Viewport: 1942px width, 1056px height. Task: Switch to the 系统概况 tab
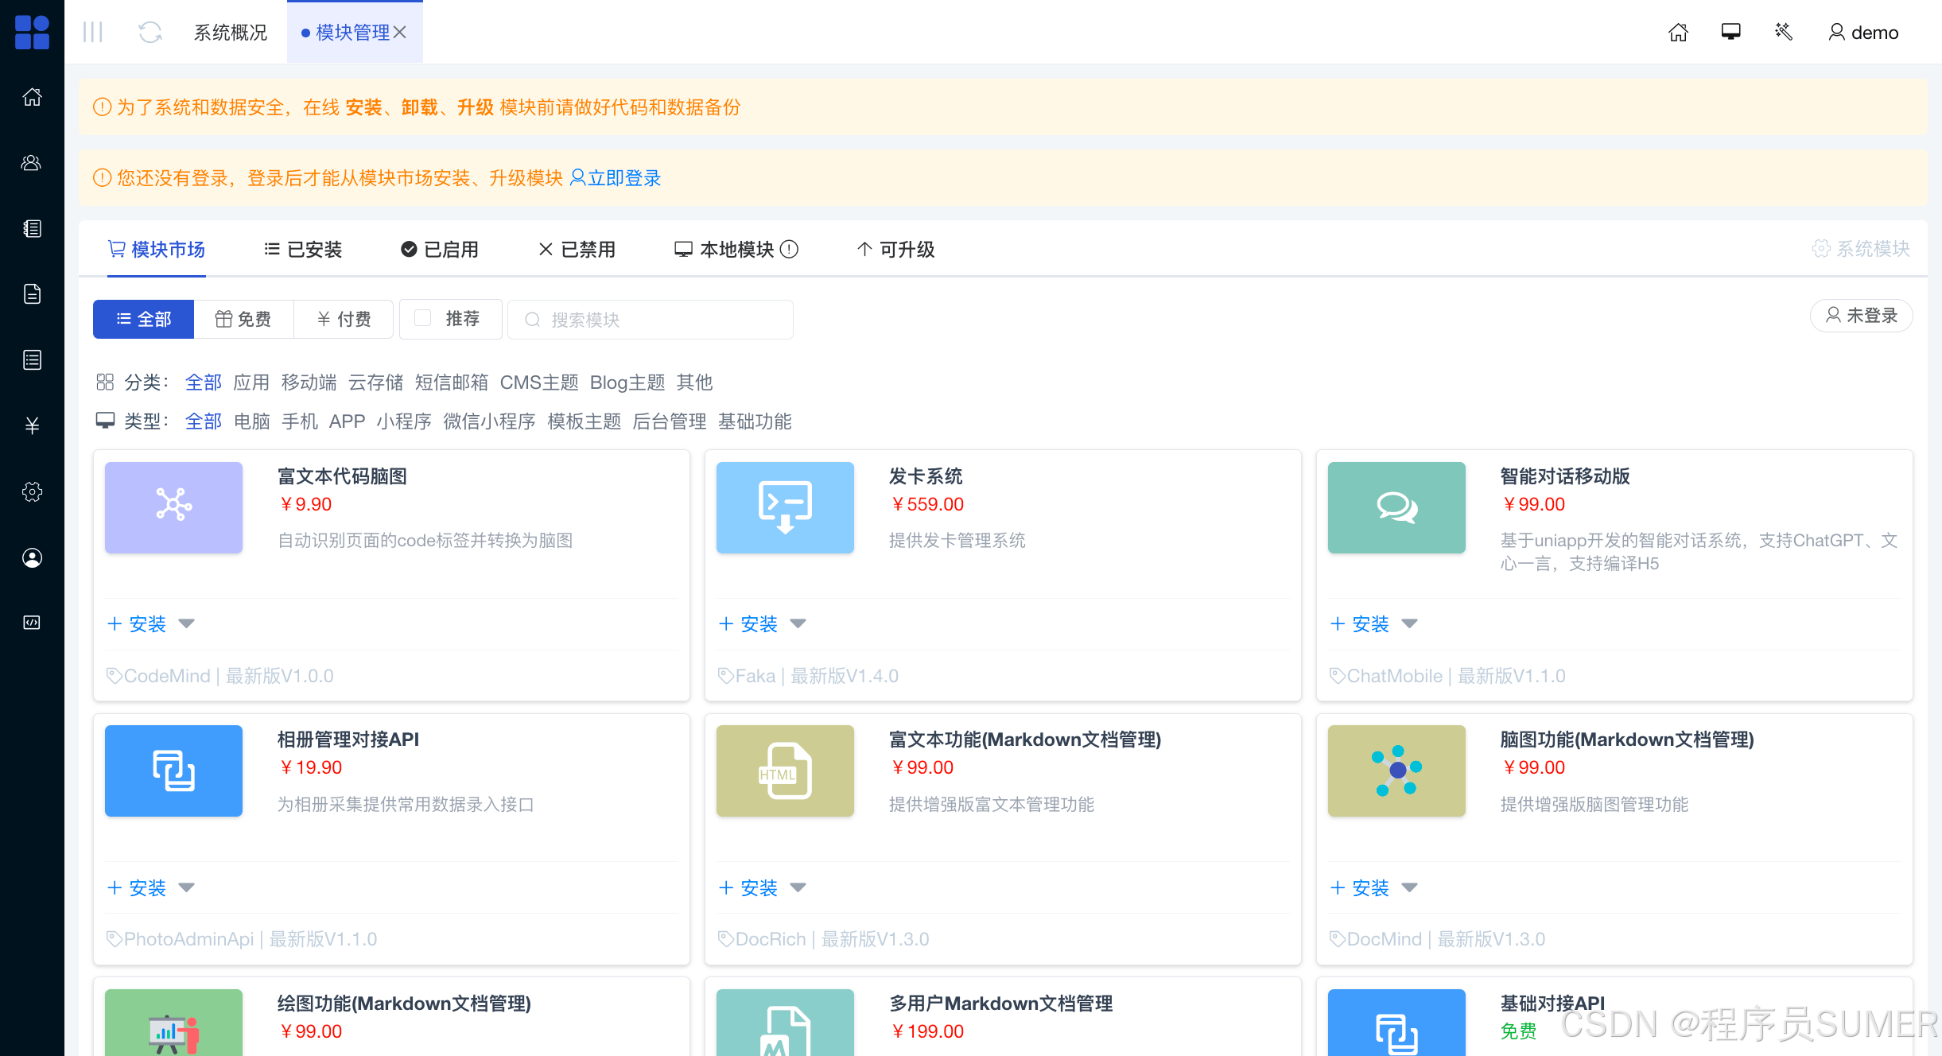[231, 33]
